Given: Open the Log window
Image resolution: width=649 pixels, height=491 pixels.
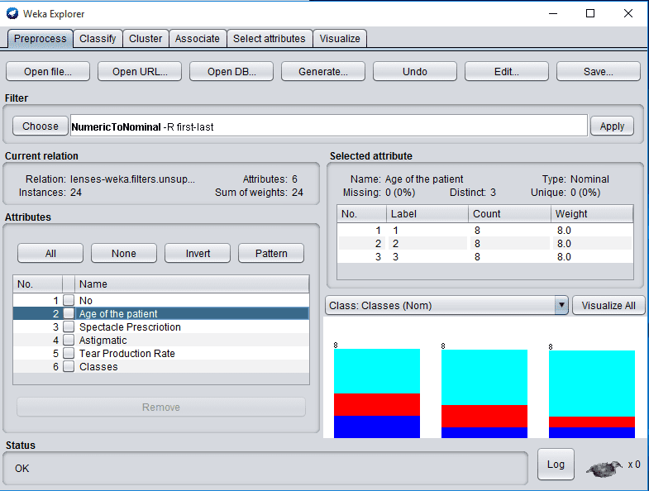Looking at the screenshot, I should tap(556, 465).
